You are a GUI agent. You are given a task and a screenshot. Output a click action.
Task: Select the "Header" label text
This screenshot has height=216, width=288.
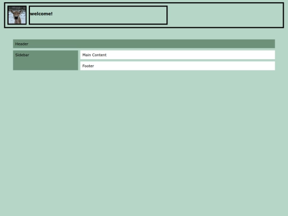click(x=22, y=44)
